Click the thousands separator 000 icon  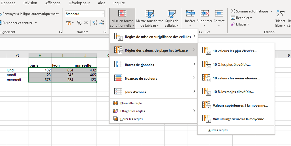pyautogui.click(x=86, y=23)
